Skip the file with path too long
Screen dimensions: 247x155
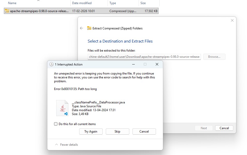click(x=117, y=132)
